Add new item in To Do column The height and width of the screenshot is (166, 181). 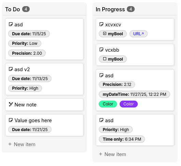[x=22, y=144]
